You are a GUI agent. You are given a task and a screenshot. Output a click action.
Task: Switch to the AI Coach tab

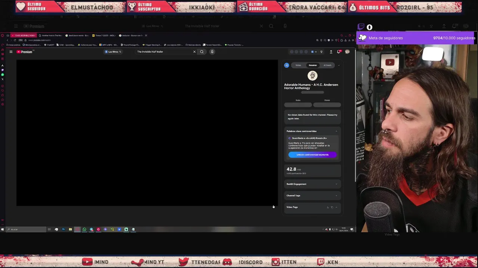328,65
